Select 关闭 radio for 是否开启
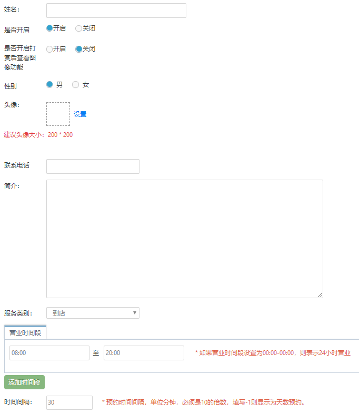Viewport: 359px width, 413px height. click(x=78, y=28)
